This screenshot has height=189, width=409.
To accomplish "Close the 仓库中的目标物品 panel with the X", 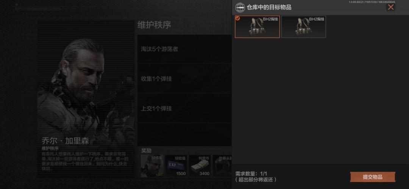I will click(390, 7).
